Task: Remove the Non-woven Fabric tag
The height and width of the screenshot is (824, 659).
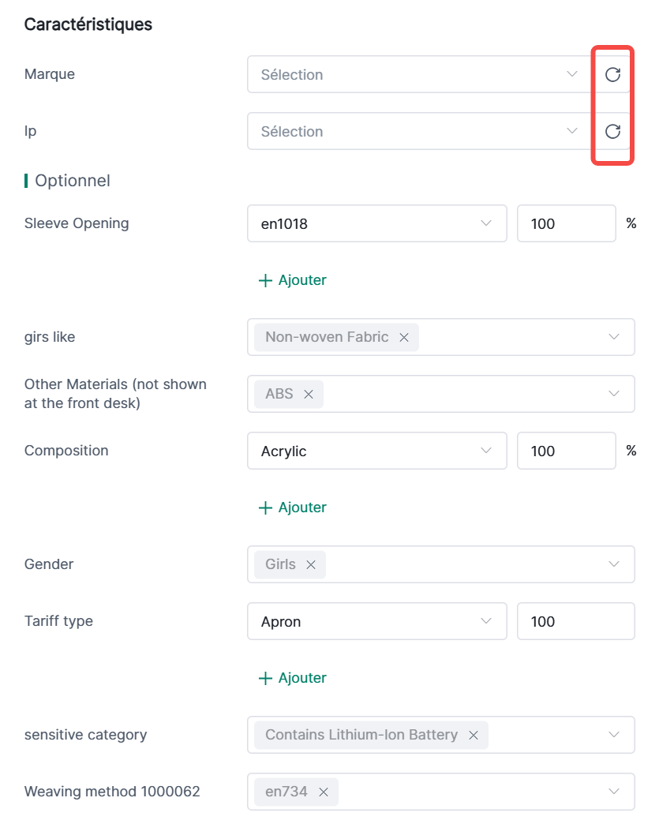Action: (x=404, y=338)
